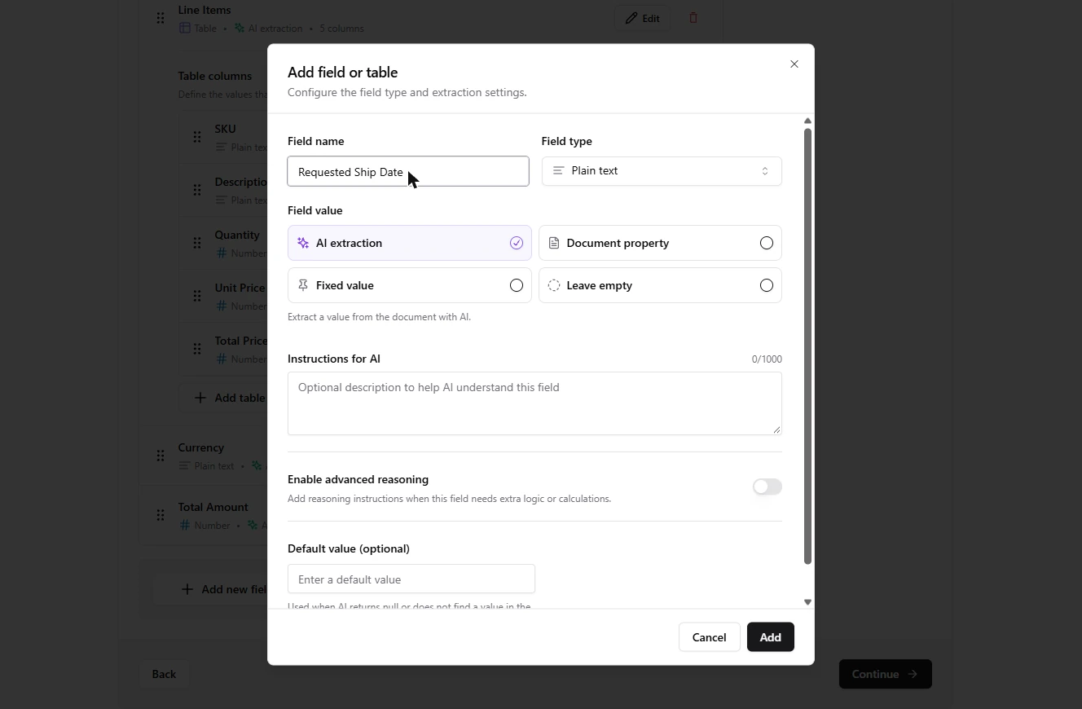Click the drag handle for Line Items
1082x709 pixels.
click(161, 18)
